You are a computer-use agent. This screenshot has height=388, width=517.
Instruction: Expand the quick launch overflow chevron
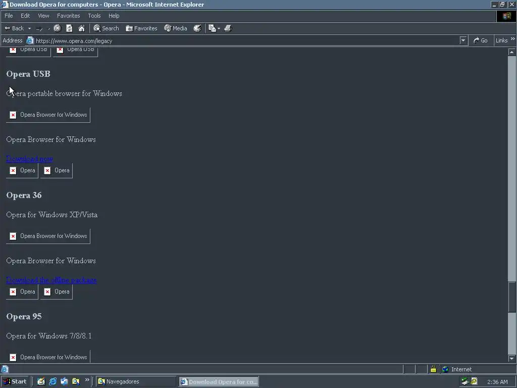[87, 380]
